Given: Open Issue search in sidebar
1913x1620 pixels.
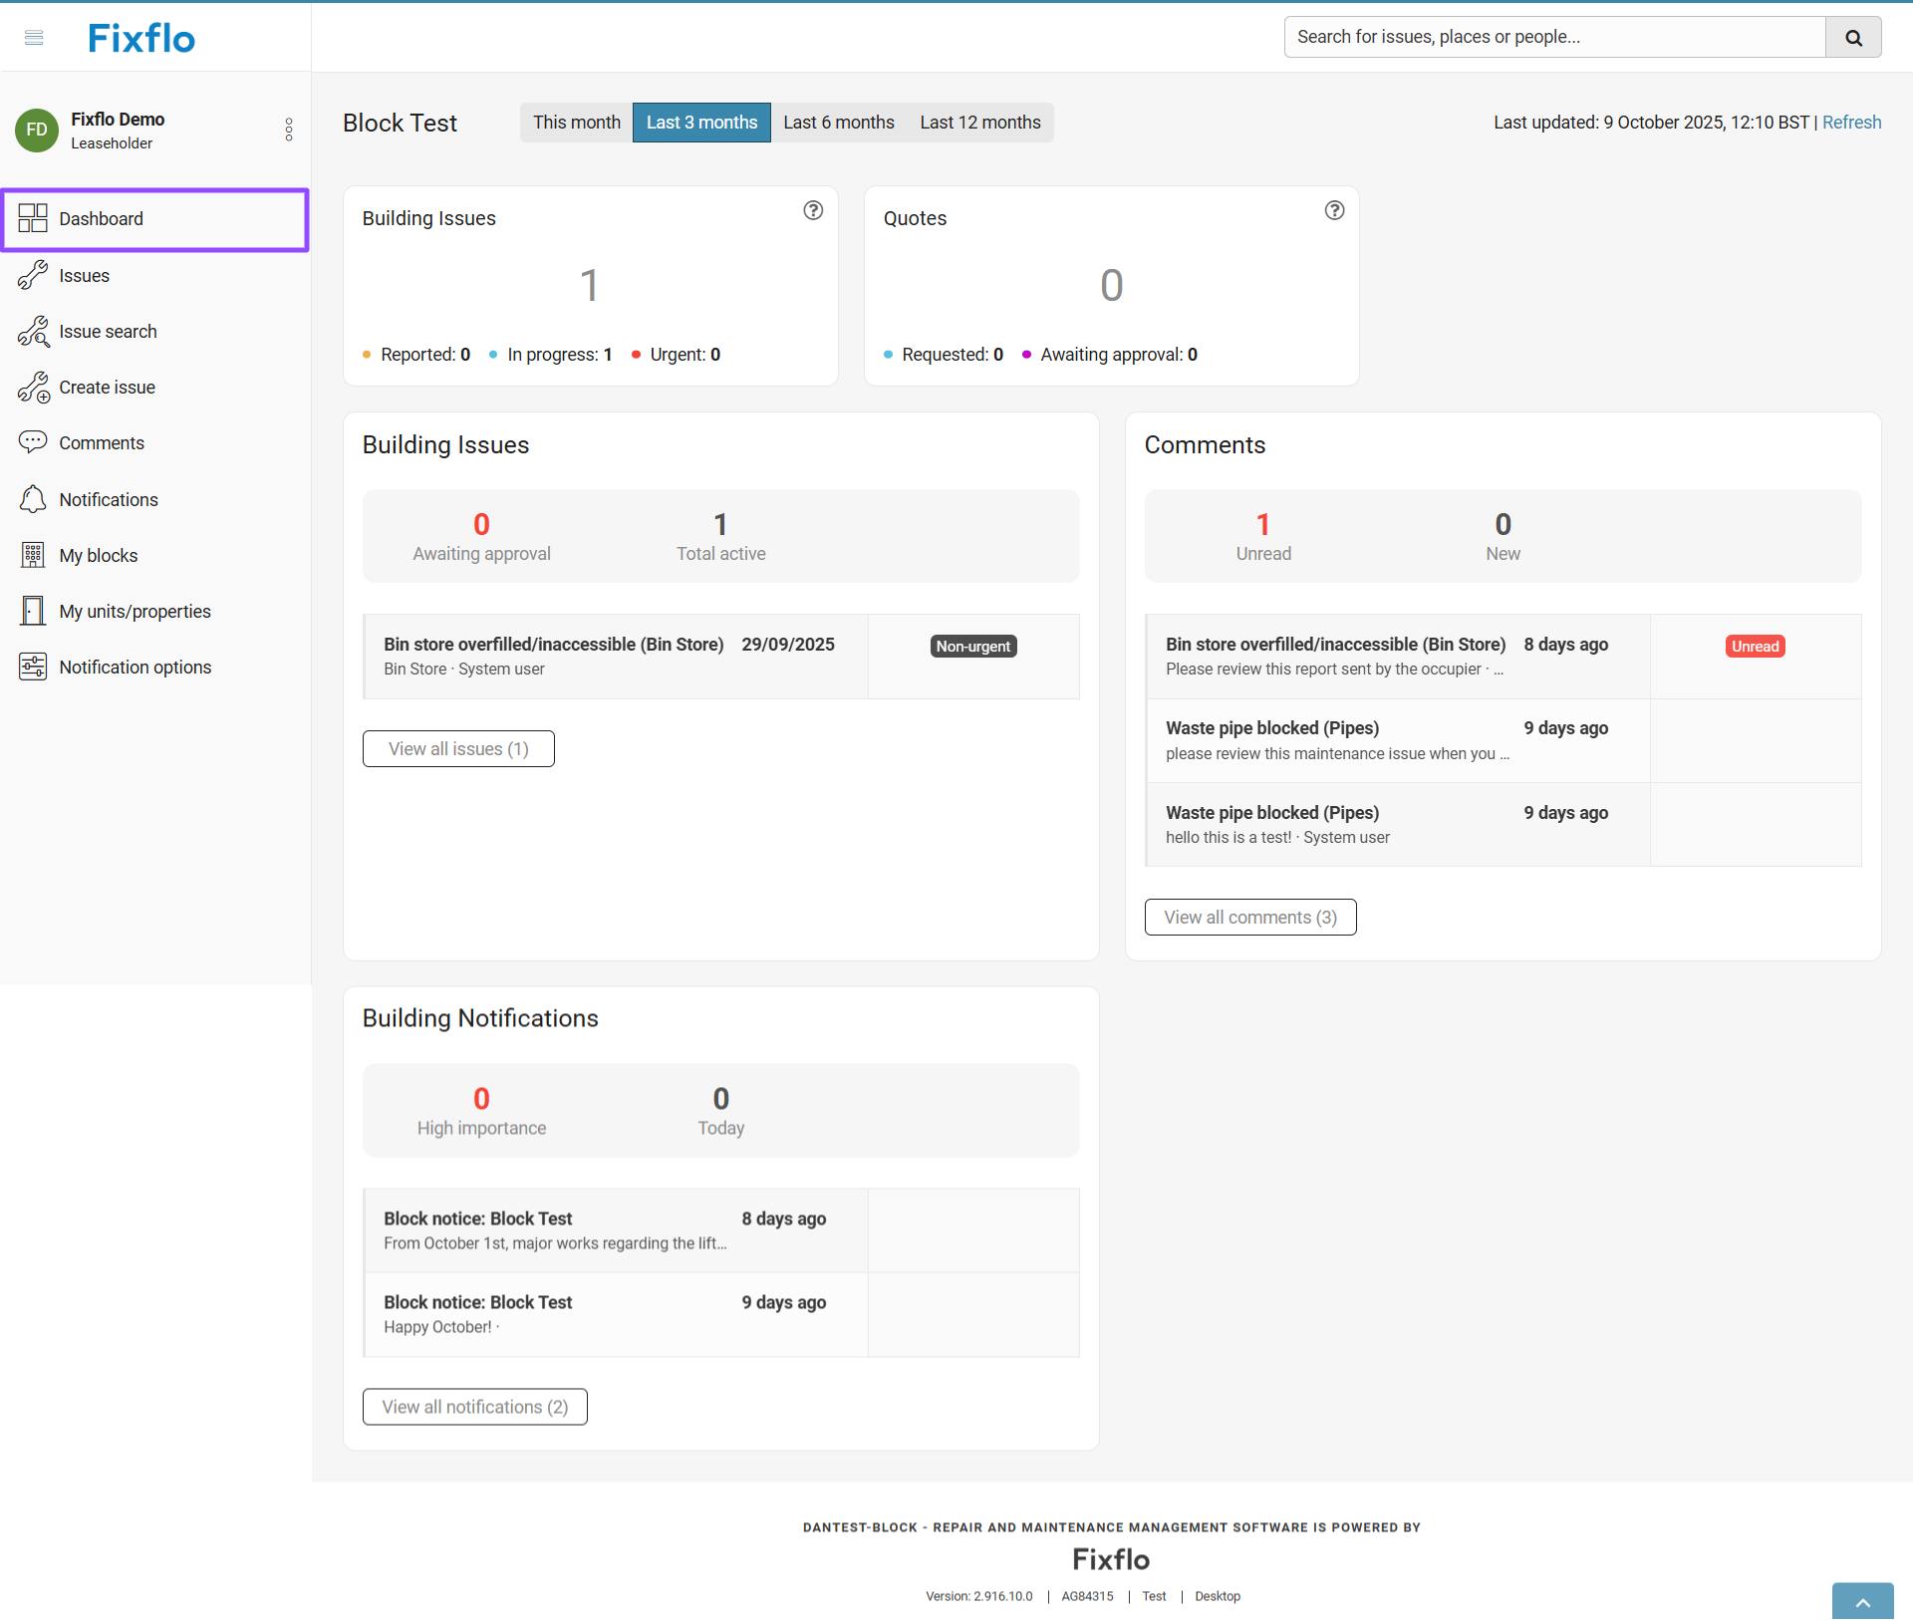Looking at the screenshot, I should (108, 332).
